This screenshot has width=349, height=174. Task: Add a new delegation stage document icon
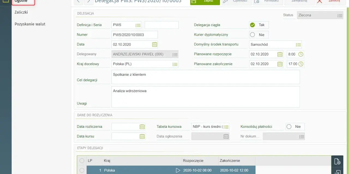(x=337, y=161)
